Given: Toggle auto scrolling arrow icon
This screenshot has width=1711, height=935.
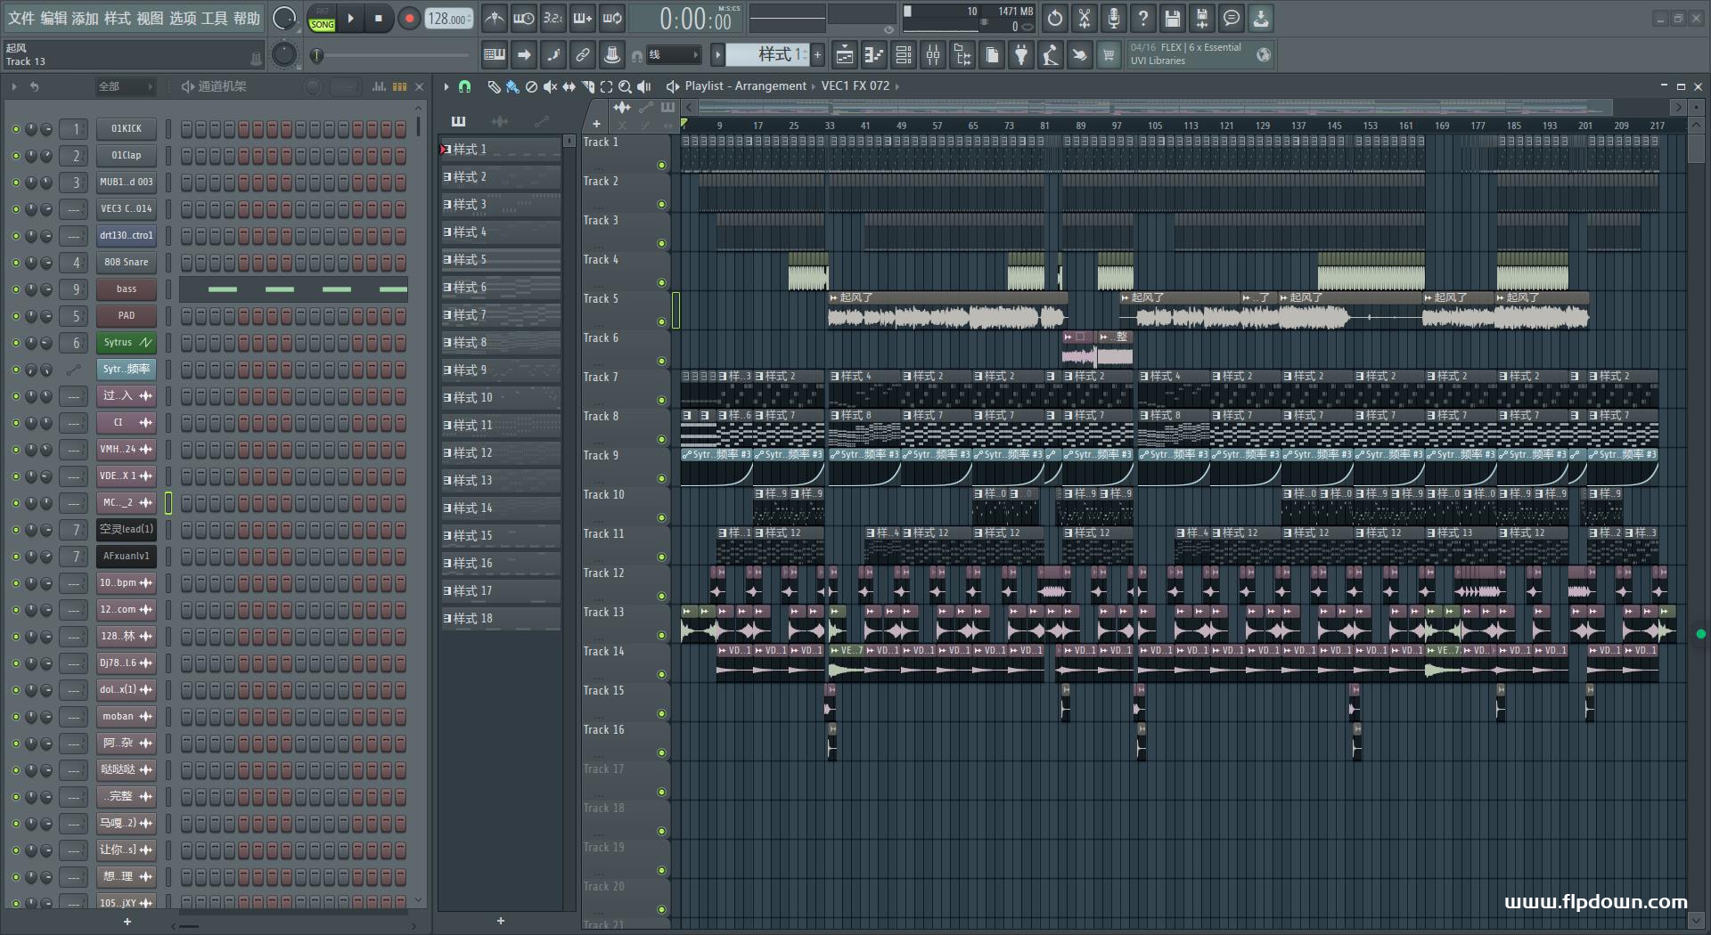Looking at the screenshot, I should pyautogui.click(x=524, y=55).
